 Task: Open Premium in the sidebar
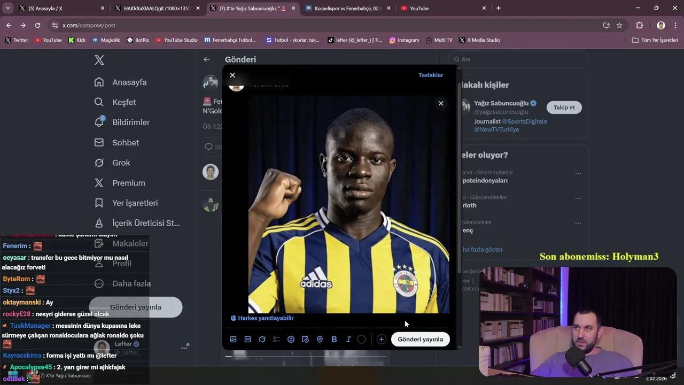pyautogui.click(x=120, y=183)
